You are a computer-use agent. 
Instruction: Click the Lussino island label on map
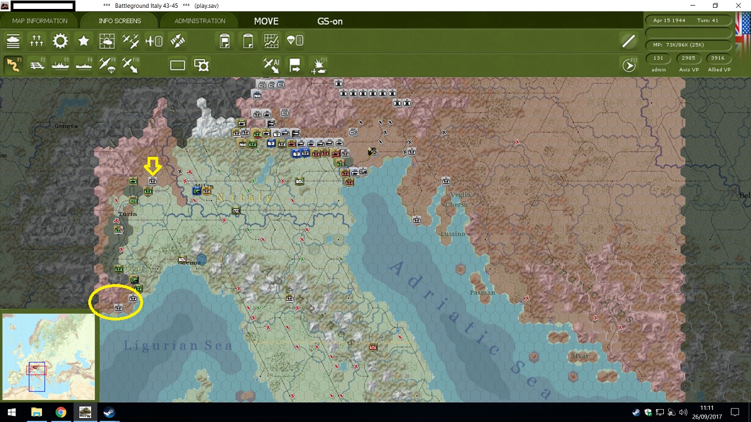pyautogui.click(x=453, y=234)
